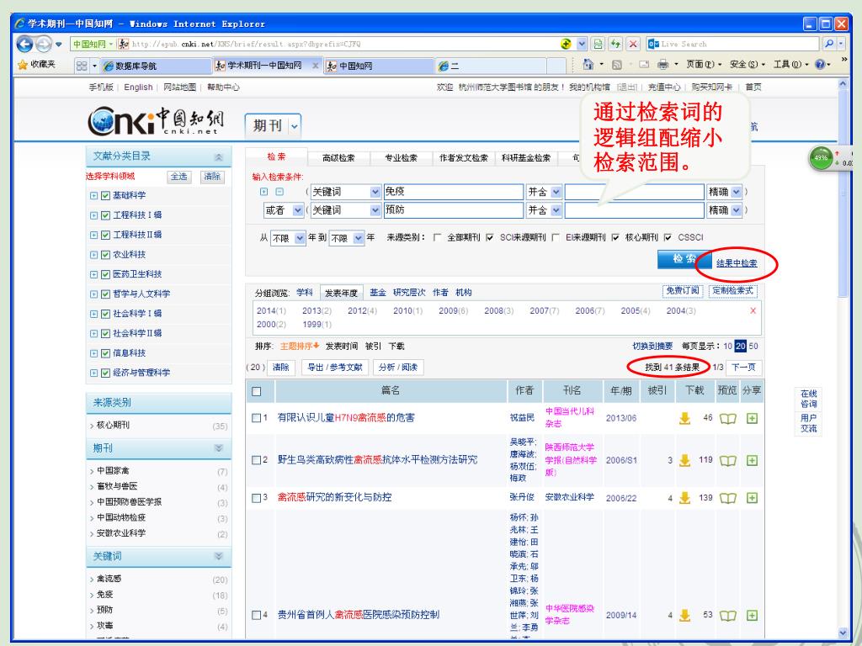Group results by 学科 tab
Image resolution: width=862 pixels, height=646 pixels.
point(305,292)
